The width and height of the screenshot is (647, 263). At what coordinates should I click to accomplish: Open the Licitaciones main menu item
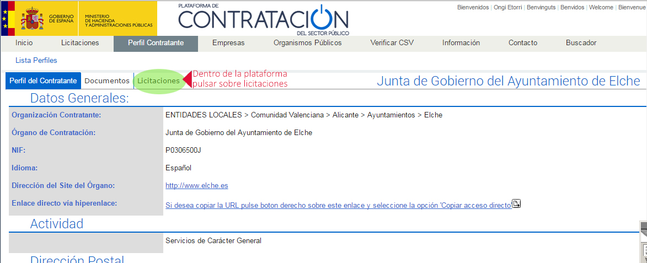(80, 43)
